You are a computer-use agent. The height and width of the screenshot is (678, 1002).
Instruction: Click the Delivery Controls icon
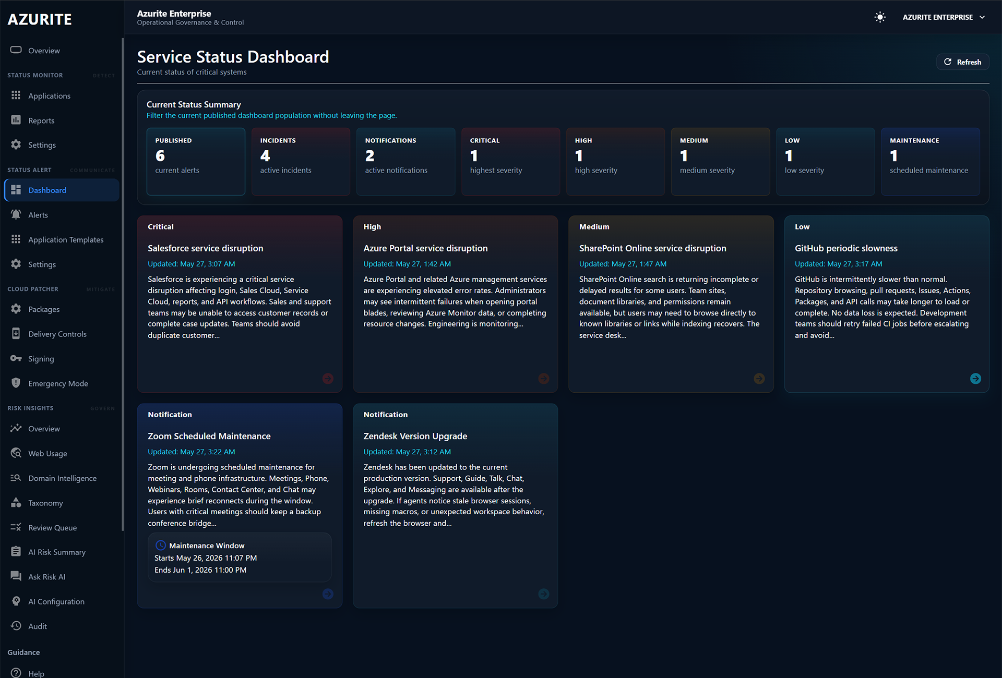coord(16,334)
